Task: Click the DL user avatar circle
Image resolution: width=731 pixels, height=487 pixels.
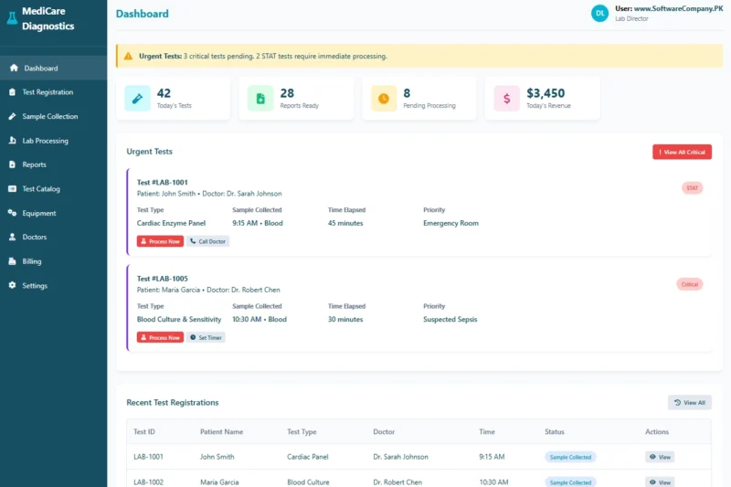Action: point(599,13)
